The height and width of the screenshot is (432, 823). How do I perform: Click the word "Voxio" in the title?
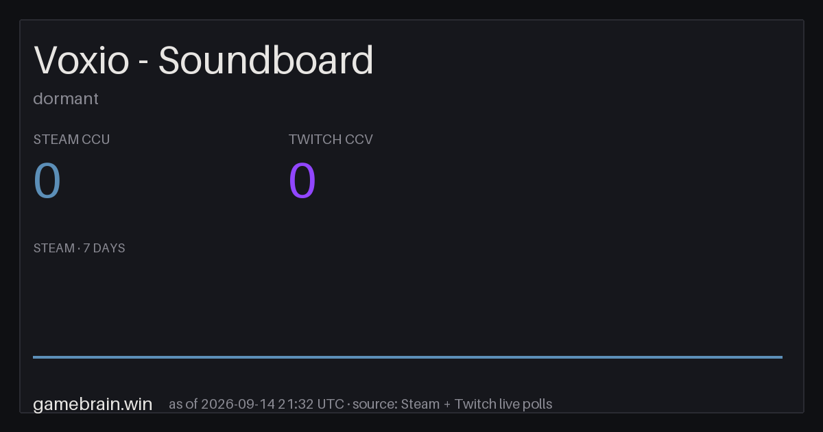(x=82, y=60)
